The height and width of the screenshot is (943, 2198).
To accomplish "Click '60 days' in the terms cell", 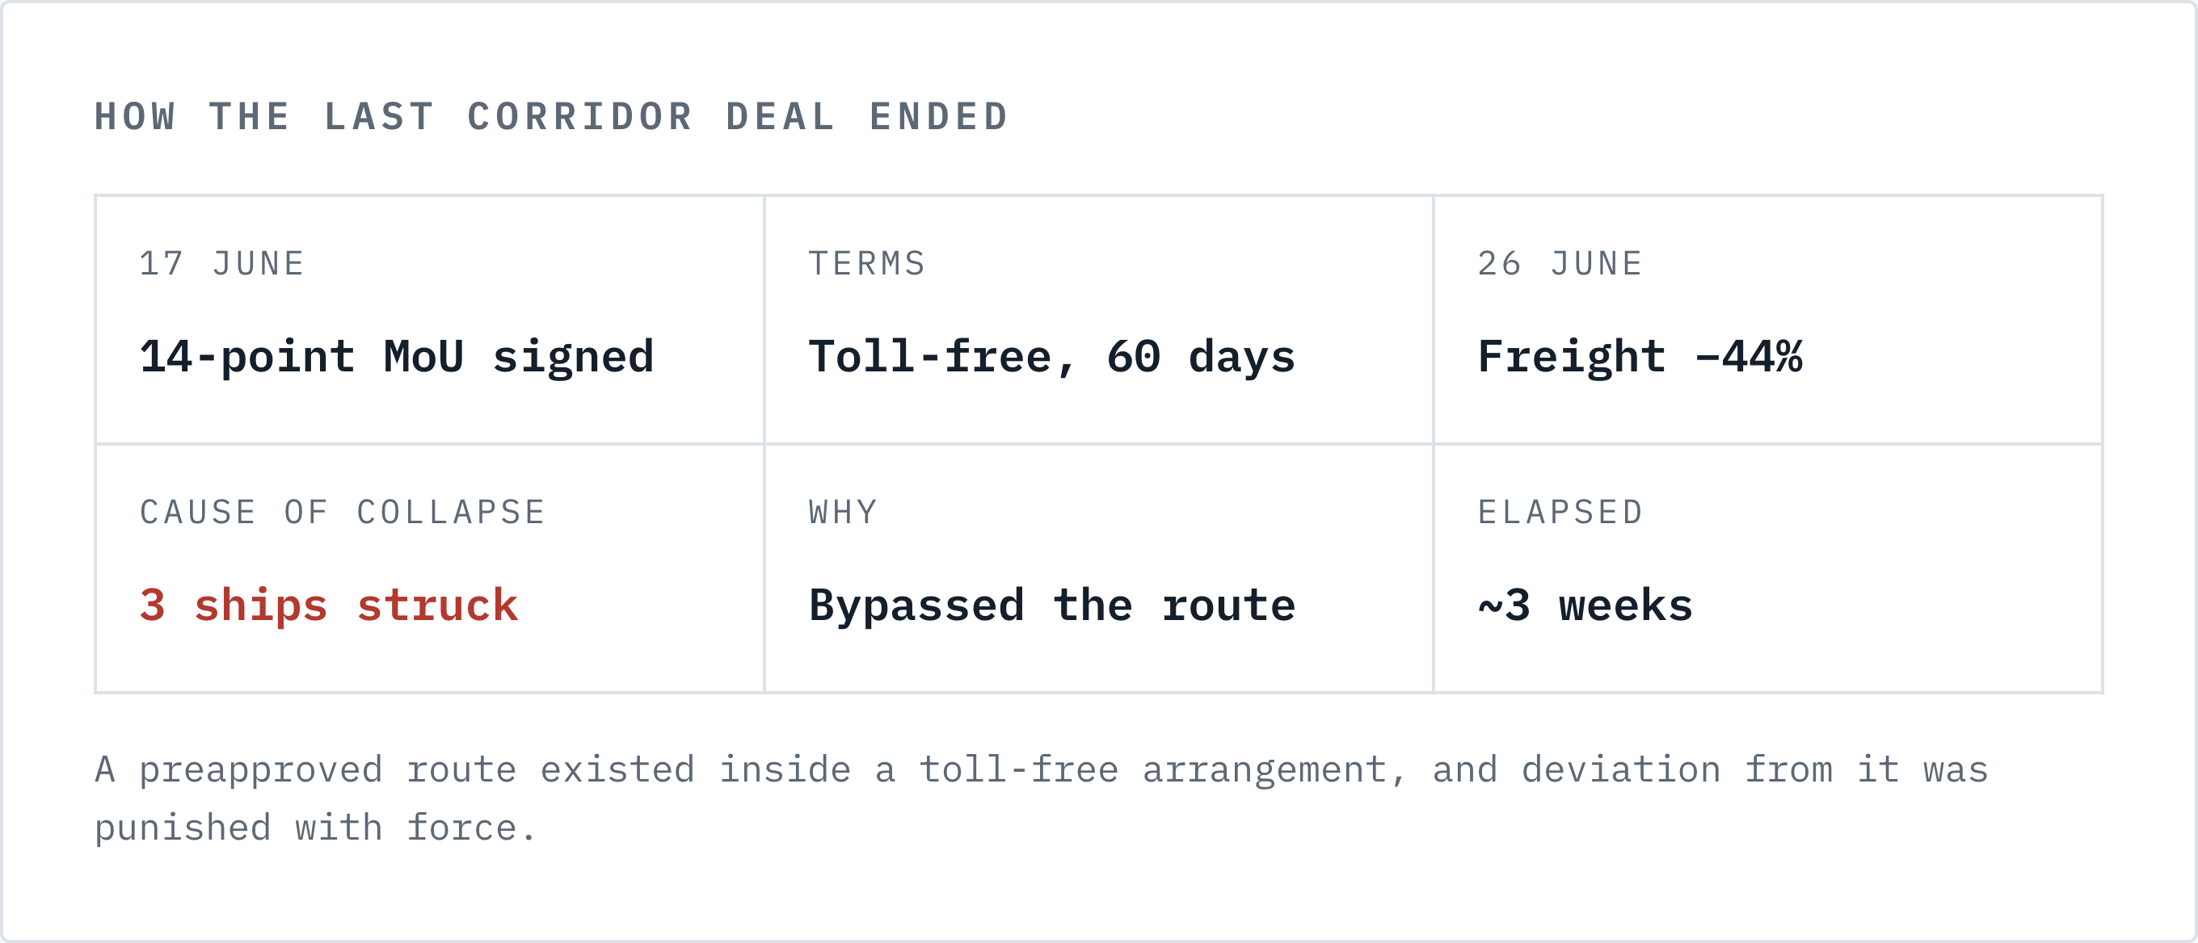I will (x=1202, y=356).
